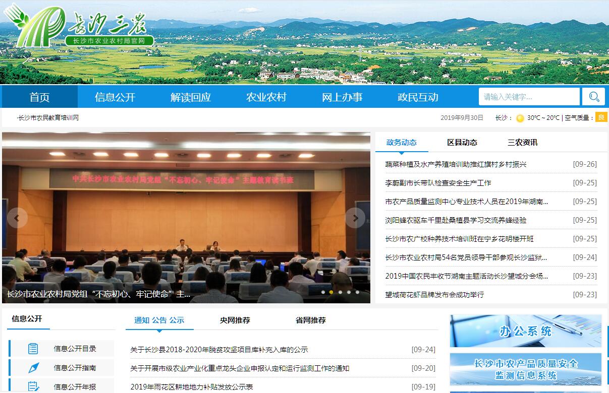Click next slide arrow on carousel
609x393 pixels.
tap(355, 218)
